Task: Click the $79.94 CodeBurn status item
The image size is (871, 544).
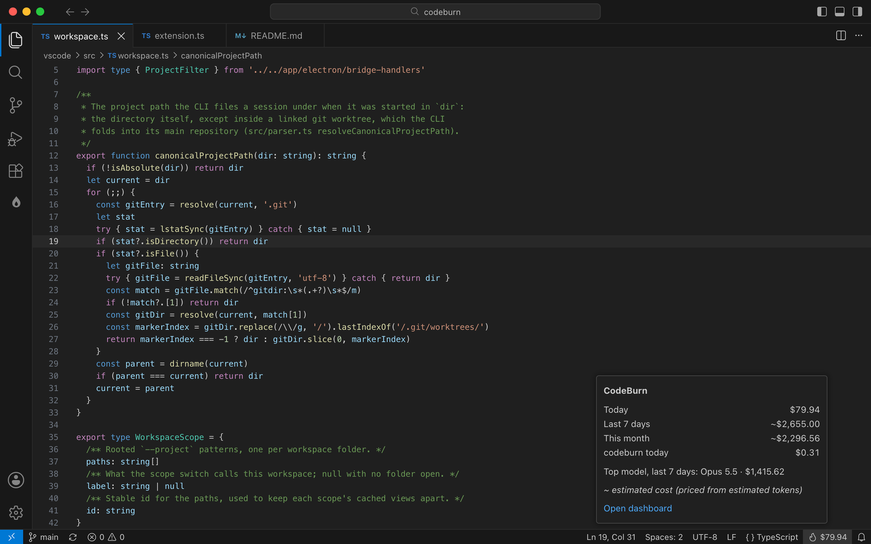Action: [x=827, y=537]
